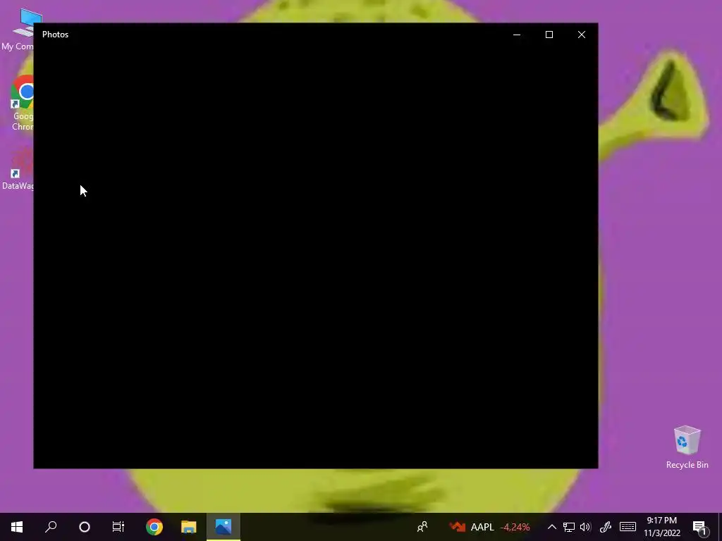Viewport: 722px width, 541px height.
Task: Open Google Chrome from the taskbar
Action: [154, 527]
